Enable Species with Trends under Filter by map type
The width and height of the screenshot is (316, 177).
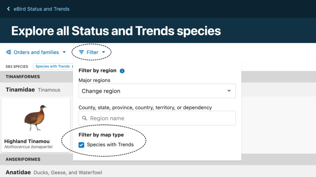tap(81, 145)
